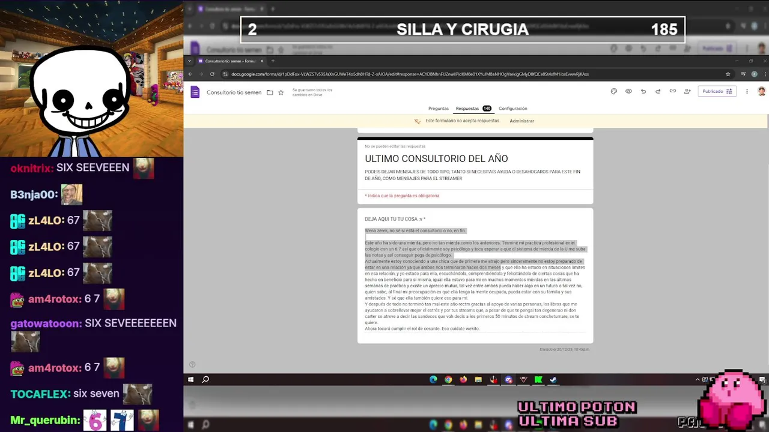Star the Consultorio tio semen form
The height and width of the screenshot is (432, 769).
tap(281, 92)
